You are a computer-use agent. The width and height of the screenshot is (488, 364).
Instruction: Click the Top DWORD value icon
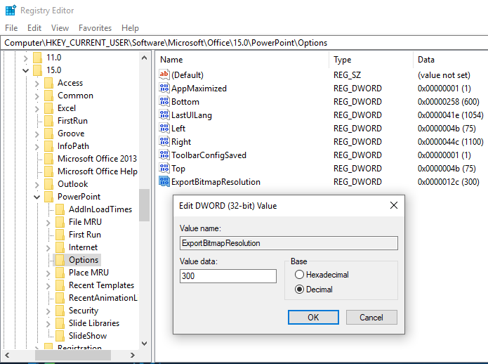(164, 169)
